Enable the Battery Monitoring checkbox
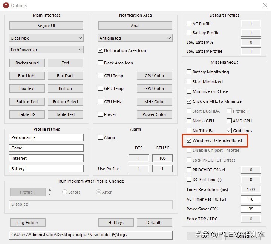Viewport: 271px width, 244px height. [189, 72]
